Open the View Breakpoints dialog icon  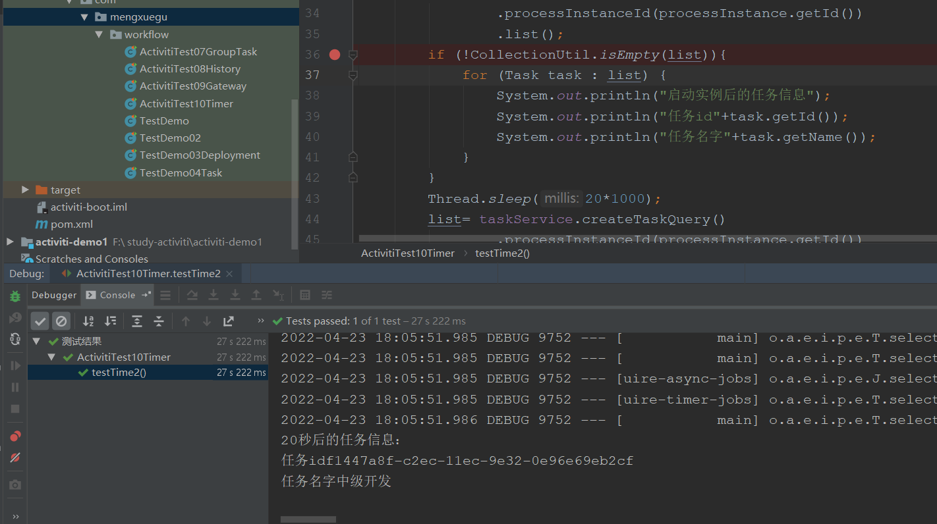(14, 435)
